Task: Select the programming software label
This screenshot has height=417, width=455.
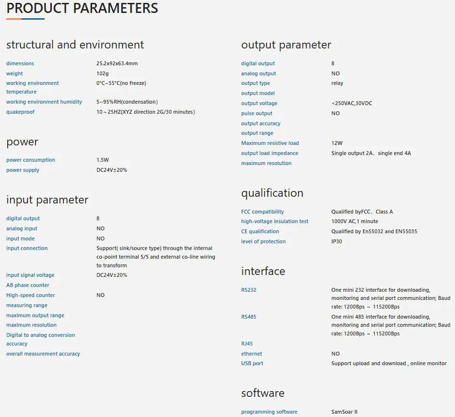Action: tap(269, 412)
